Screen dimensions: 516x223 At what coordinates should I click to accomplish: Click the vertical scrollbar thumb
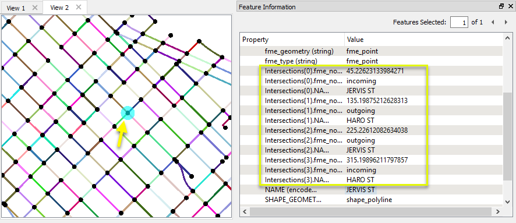click(x=507, y=136)
